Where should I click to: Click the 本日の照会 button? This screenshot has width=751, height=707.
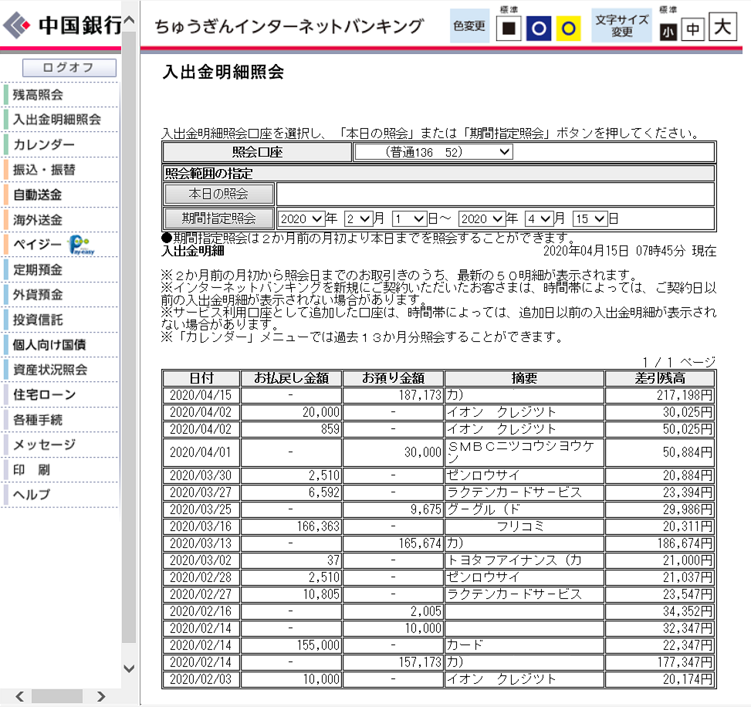coord(219,194)
